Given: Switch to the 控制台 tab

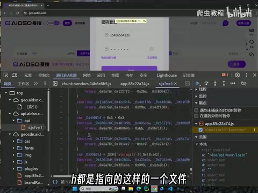Looking at the screenshot, I should coord(44,75).
